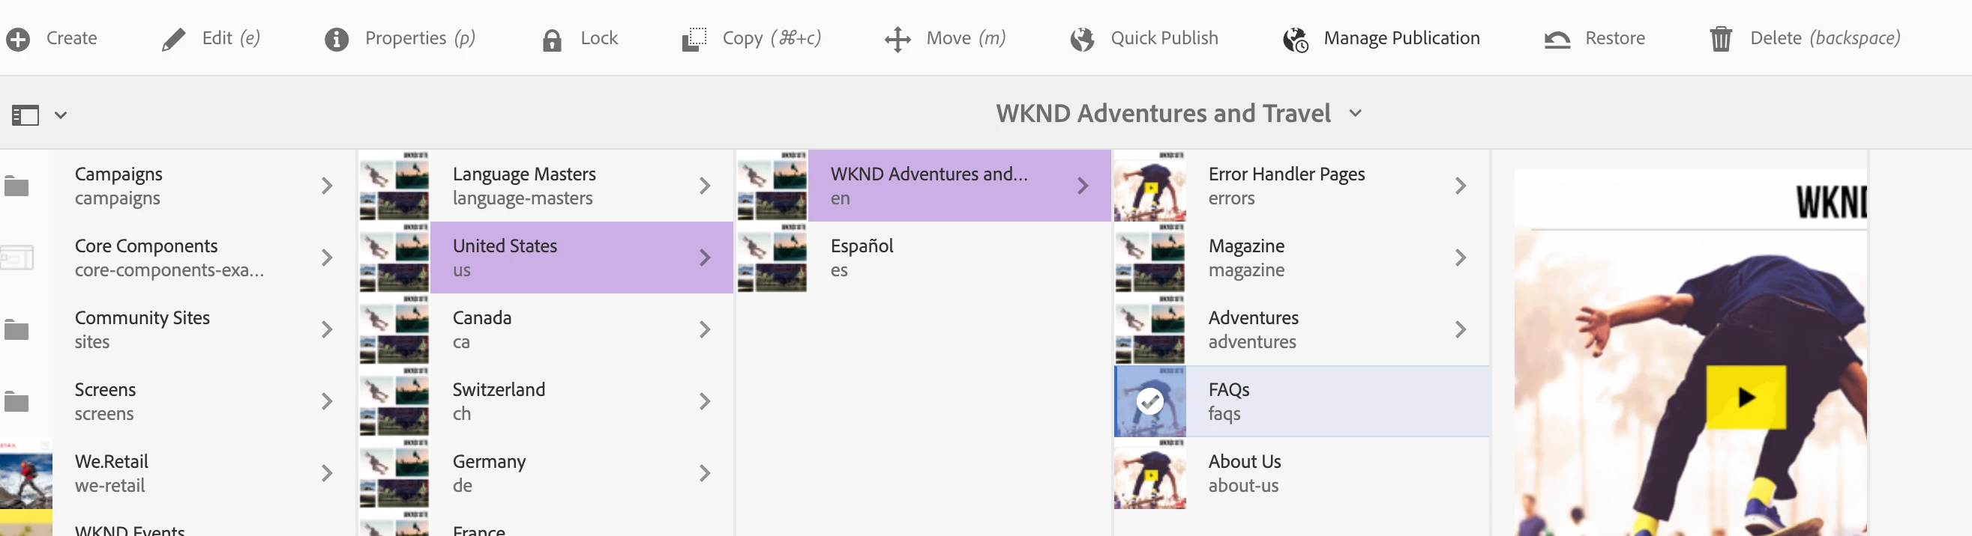Screen dimensions: 1972x536
Task: Click the Edit pencil icon
Action: [x=174, y=39]
